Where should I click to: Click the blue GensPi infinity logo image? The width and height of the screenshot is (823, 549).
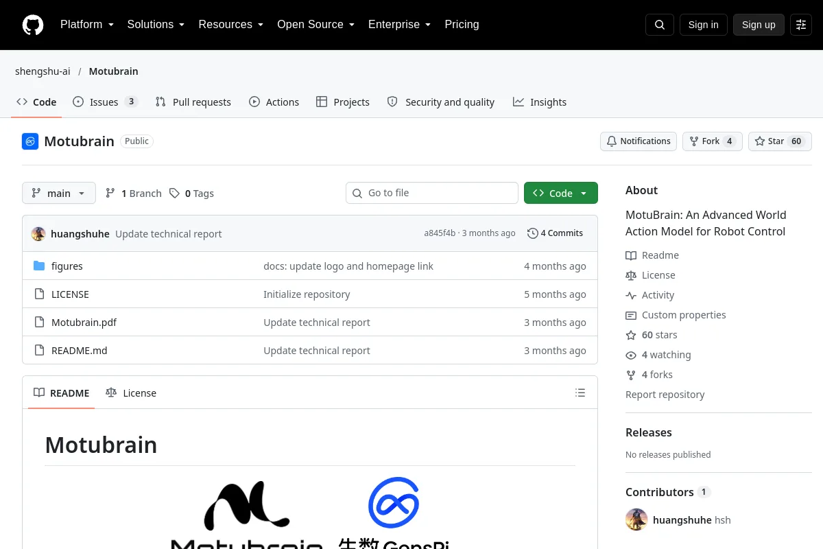tap(394, 502)
